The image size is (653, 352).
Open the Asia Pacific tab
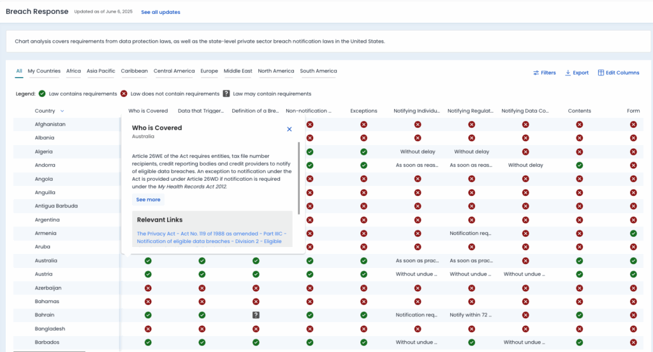[x=101, y=71]
